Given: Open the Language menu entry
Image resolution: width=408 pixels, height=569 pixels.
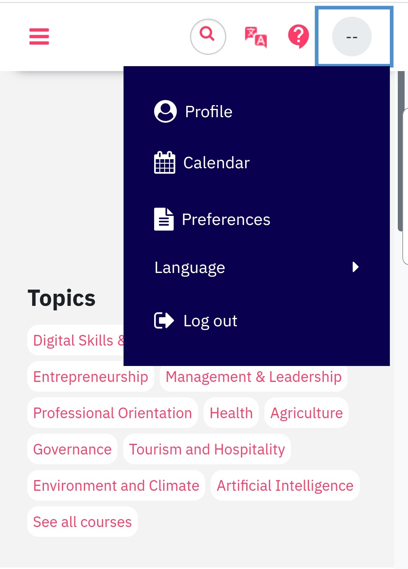Looking at the screenshot, I should coord(257,267).
